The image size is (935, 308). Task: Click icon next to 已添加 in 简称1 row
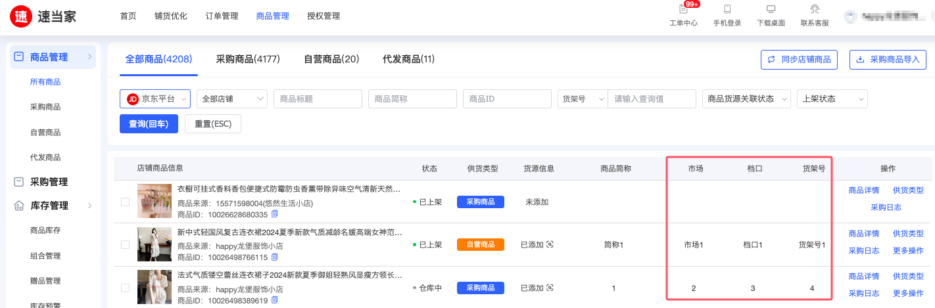(x=550, y=245)
